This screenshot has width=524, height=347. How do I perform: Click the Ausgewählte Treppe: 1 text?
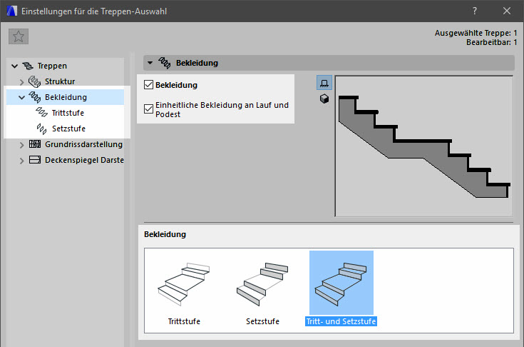(476, 33)
